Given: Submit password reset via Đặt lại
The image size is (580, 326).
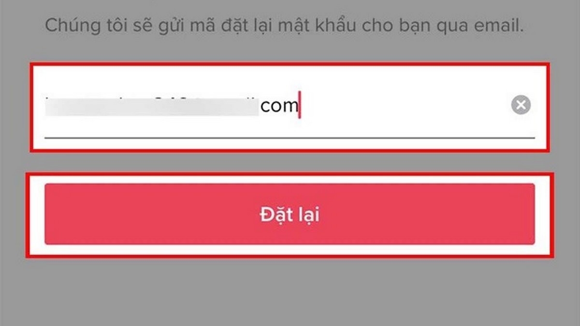Looking at the screenshot, I should (x=290, y=214).
